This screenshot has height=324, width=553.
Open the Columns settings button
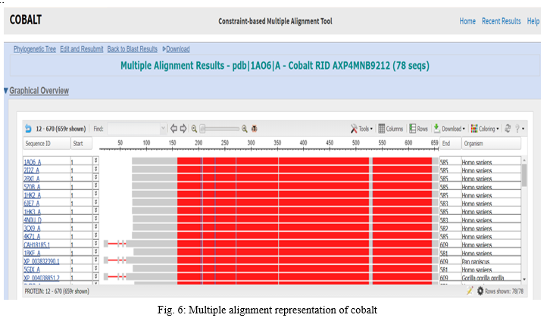tap(391, 129)
